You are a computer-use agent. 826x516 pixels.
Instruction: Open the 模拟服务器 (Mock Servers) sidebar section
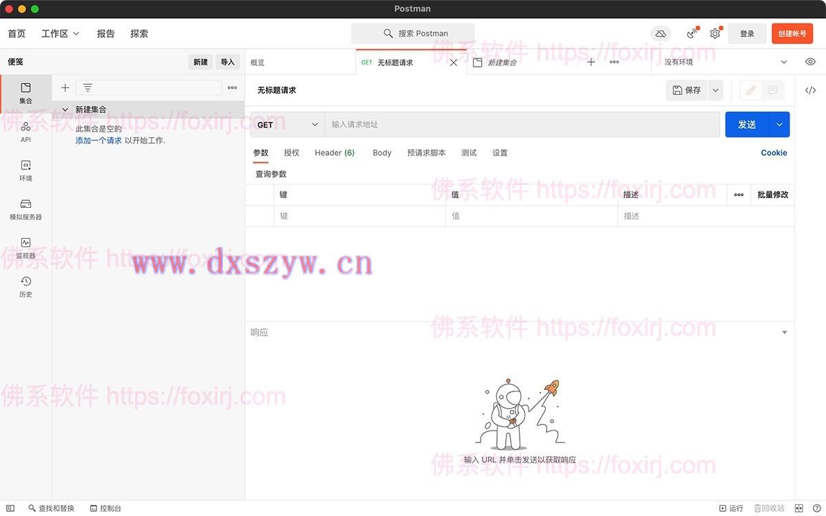25,209
